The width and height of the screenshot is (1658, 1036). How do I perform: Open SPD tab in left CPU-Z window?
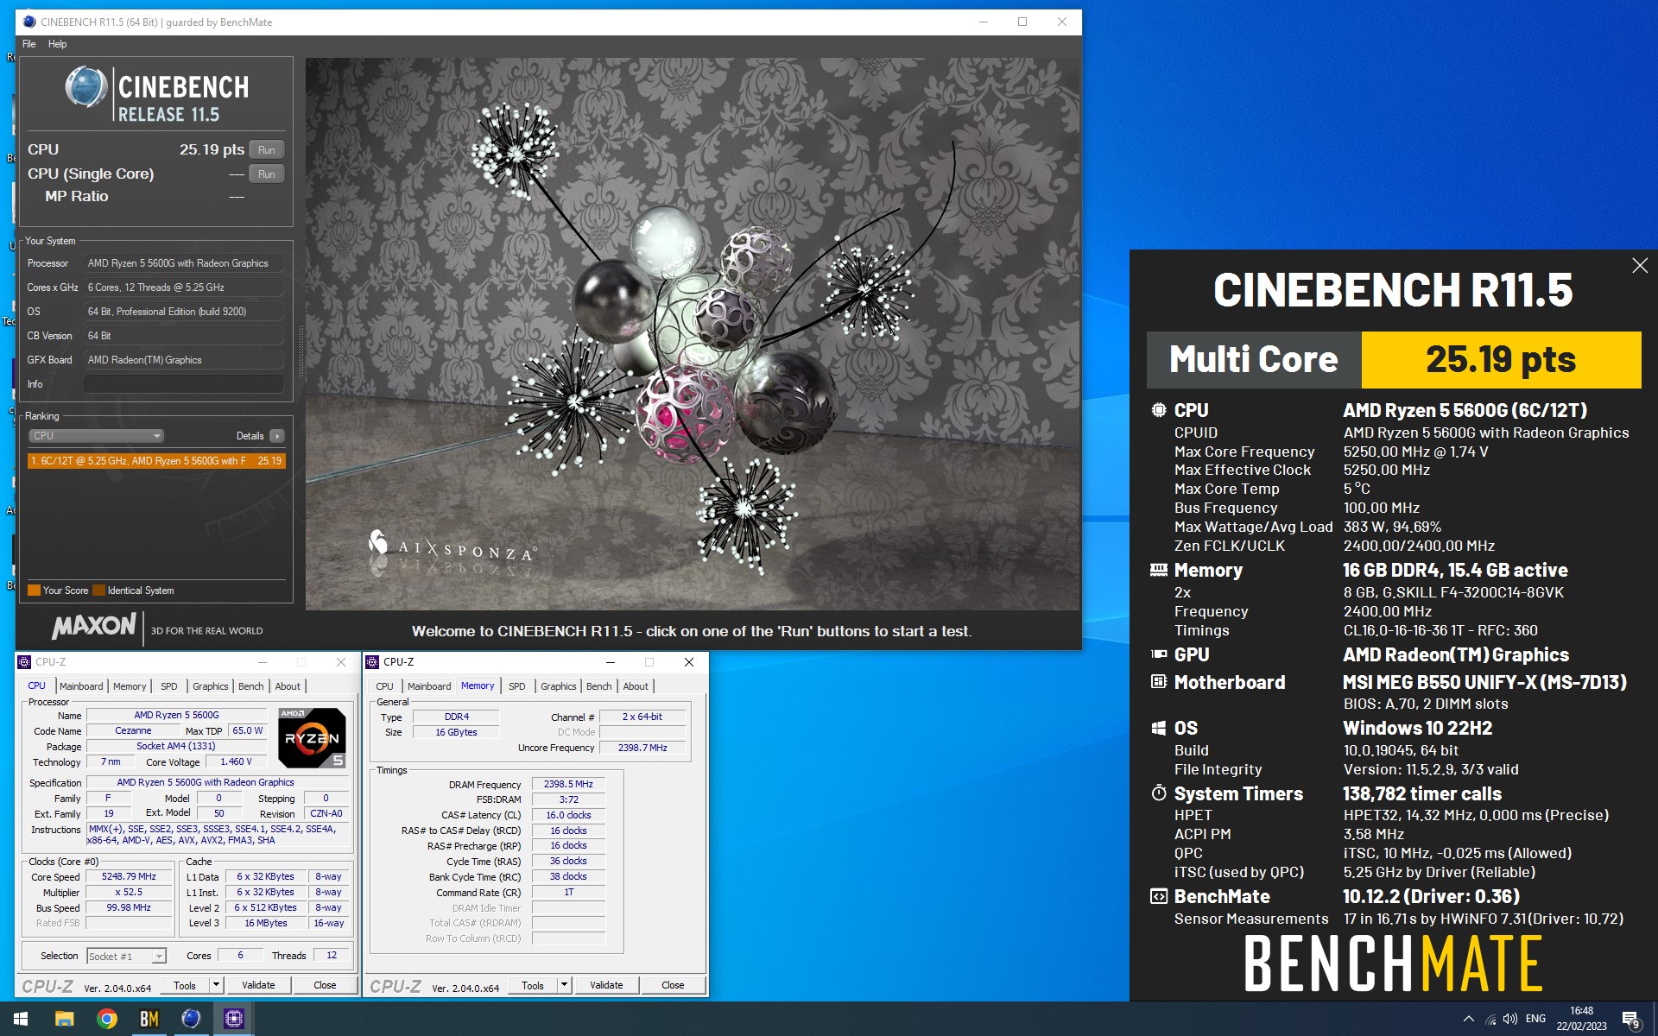[169, 686]
